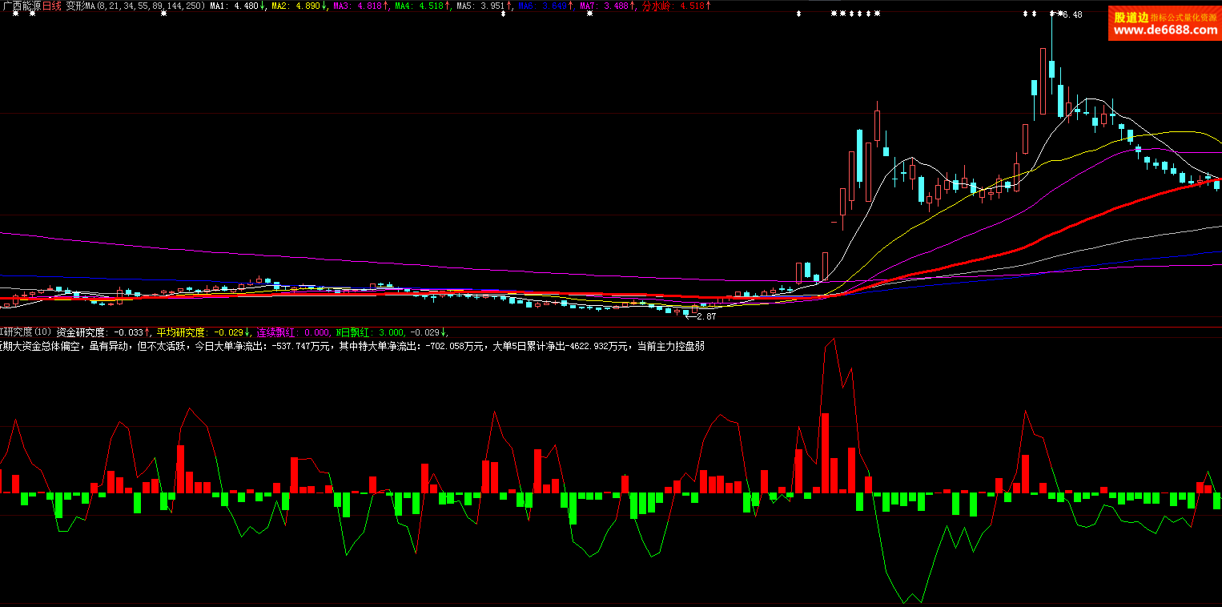Click the info marker above the 6.48 peak
1222x607 pixels.
[1052, 14]
